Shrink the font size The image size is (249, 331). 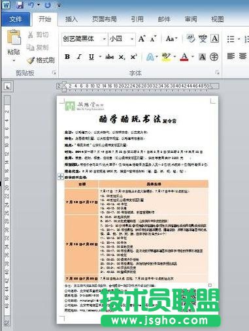click(154, 39)
